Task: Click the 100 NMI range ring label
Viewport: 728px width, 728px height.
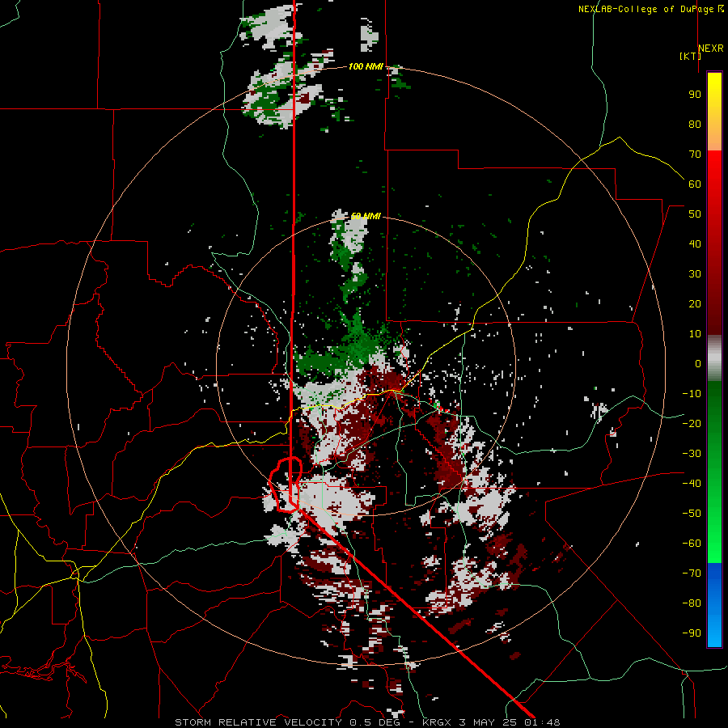Action: pos(366,66)
